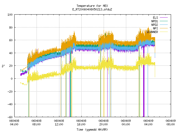The image size is (176, 132).
Task: Click the SCANNER legend label
Action: (x=152, y=32)
